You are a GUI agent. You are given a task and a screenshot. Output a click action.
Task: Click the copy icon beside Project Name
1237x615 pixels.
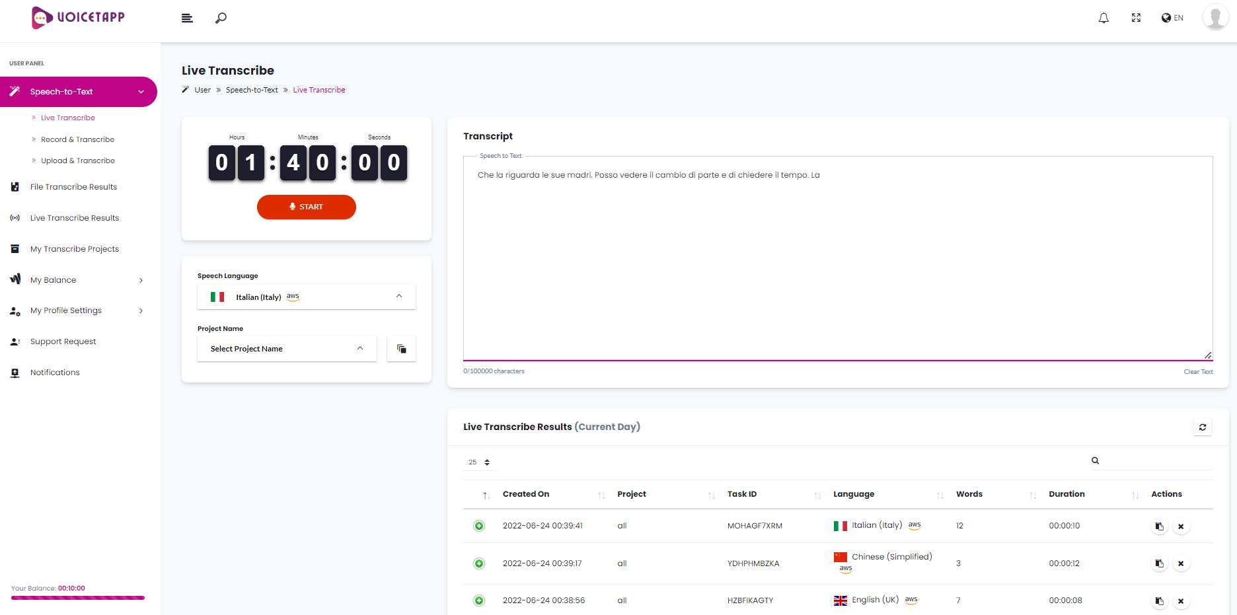(401, 349)
